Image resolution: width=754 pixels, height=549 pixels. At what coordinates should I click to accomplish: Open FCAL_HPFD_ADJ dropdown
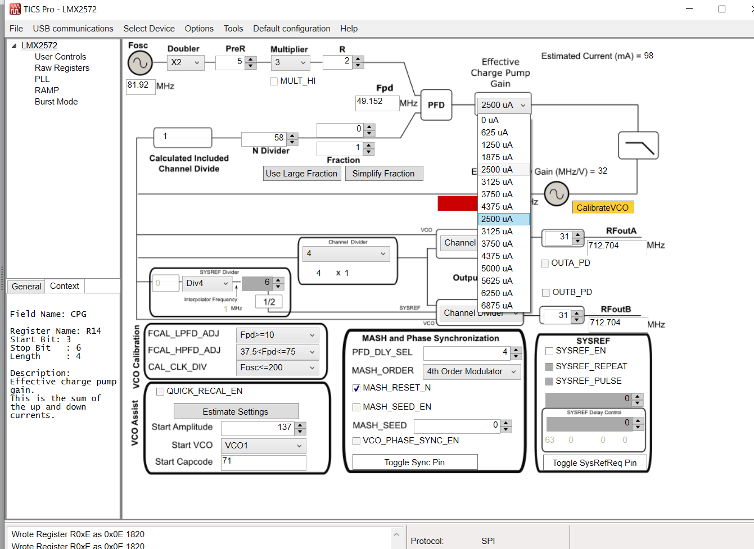pos(278,352)
